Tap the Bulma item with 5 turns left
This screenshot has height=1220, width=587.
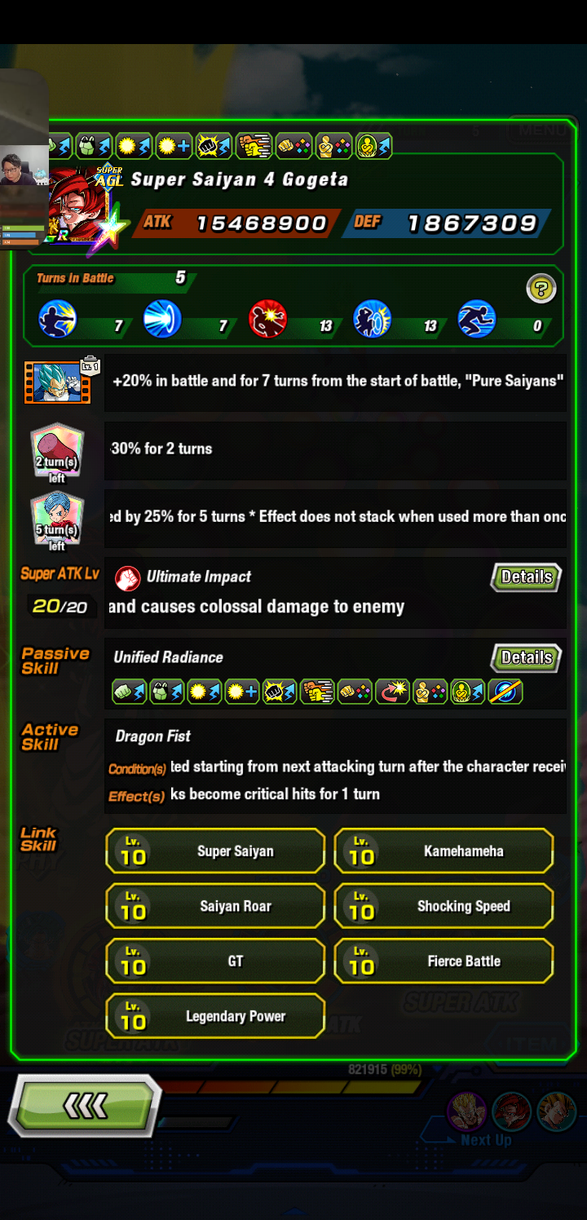(x=56, y=519)
